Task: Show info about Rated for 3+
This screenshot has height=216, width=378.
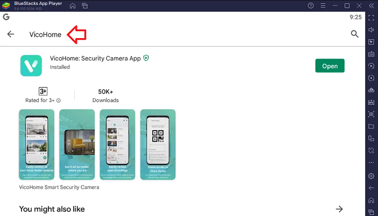Action: point(59,100)
